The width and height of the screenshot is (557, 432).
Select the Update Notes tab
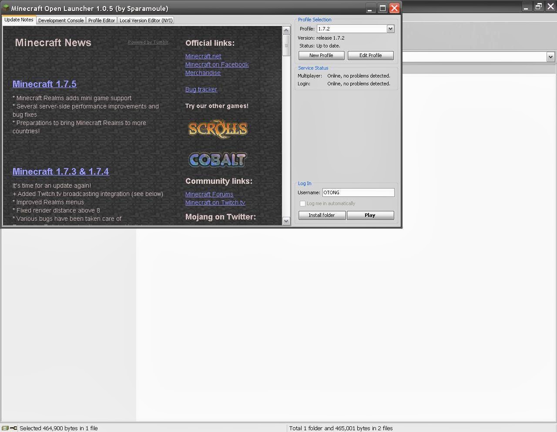pyautogui.click(x=19, y=20)
